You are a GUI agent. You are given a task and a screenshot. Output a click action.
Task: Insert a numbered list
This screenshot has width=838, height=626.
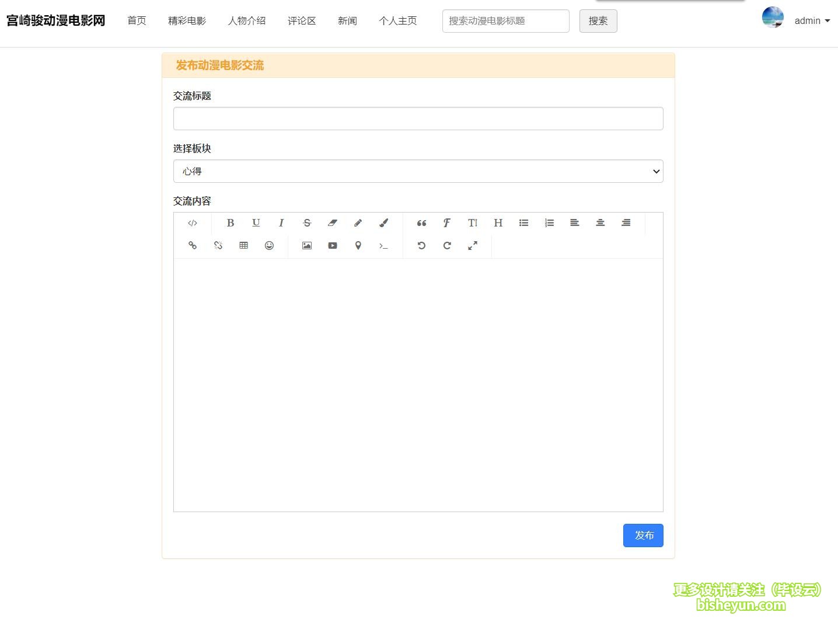click(549, 223)
